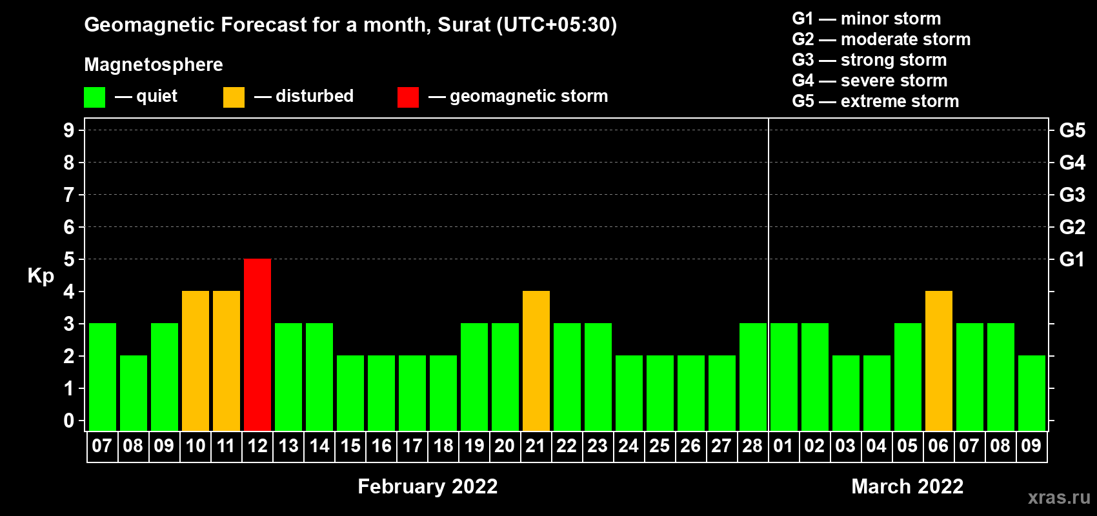Click the 'Kp' axis label
The height and width of the screenshot is (516, 1097).
click(x=41, y=276)
